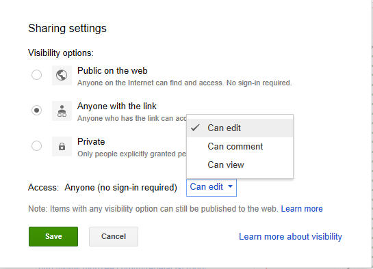Open the Learn more link after the note
Screen dimensions: 373x269
(302, 209)
